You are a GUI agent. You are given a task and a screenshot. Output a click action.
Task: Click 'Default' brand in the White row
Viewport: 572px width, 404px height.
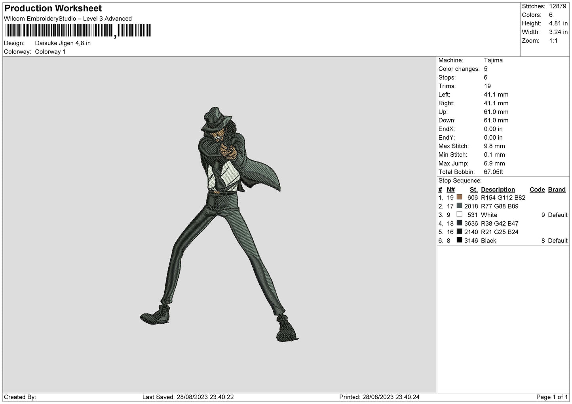click(x=558, y=215)
